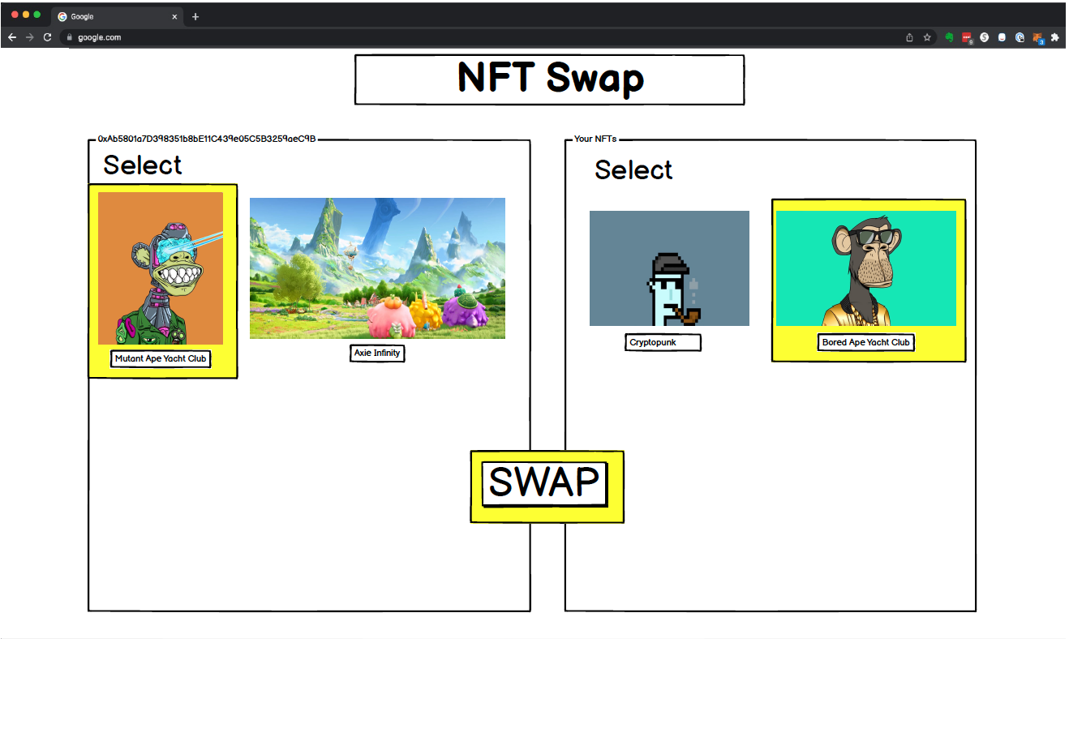Close the Google tab

tap(174, 16)
